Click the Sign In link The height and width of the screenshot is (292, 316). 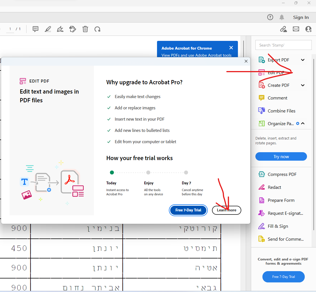301,17
